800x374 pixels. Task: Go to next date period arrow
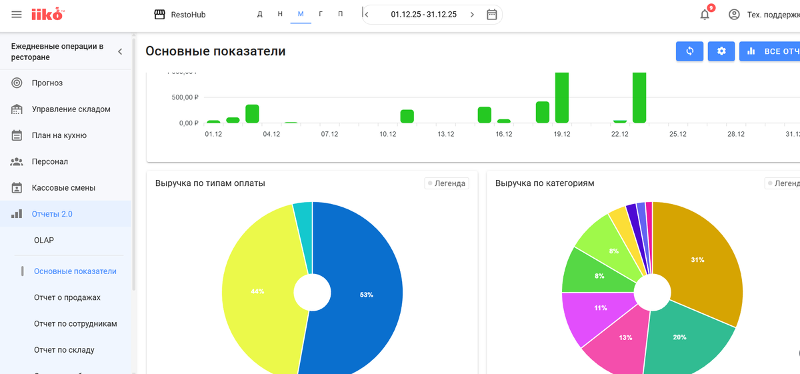tap(473, 15)
